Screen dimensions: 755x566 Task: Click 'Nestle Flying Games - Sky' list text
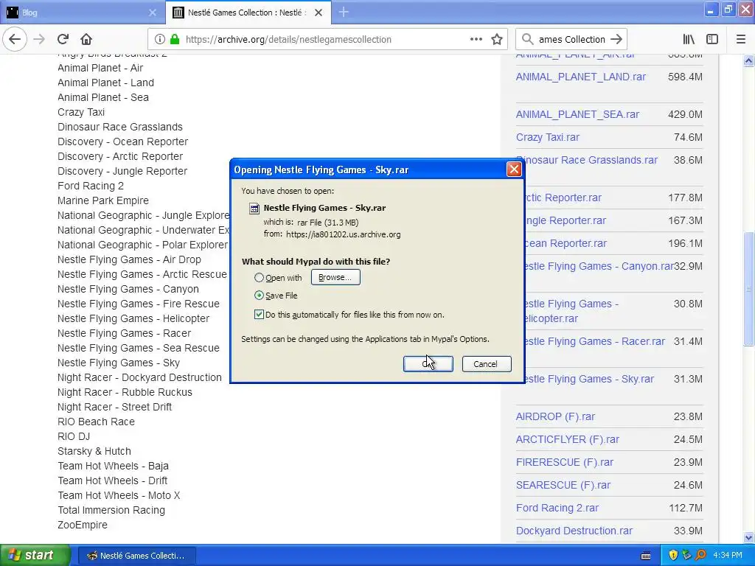pyautogui.click(x=119, y=363)
